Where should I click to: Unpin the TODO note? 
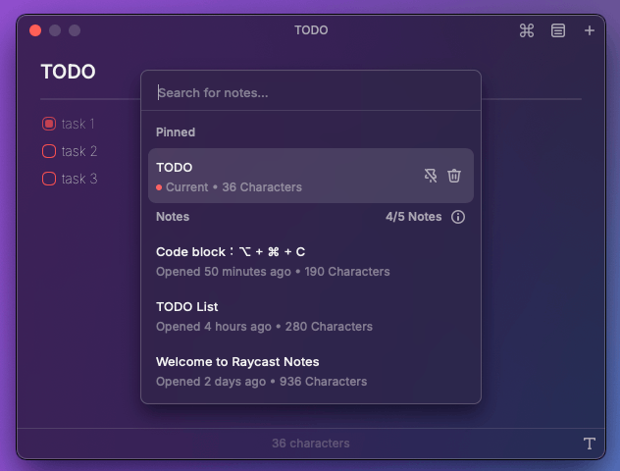pyautogui.click(x=431, y=176)
